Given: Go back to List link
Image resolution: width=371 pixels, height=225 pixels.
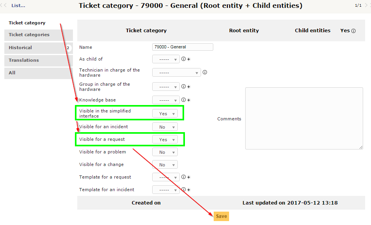Looking at the screenshot, I should (x=18, y=6).
